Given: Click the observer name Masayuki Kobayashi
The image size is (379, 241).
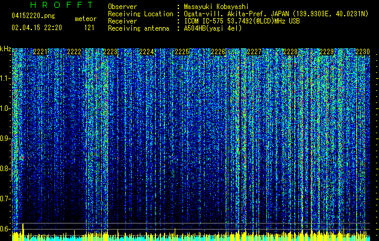Looking at the screenshot, I should coord(216,7).
